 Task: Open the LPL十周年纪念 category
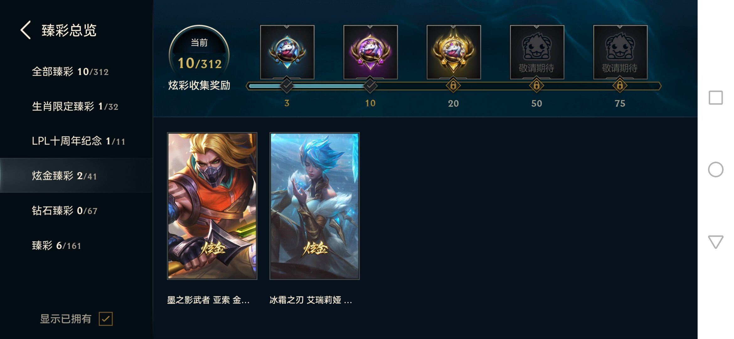click(78, 141)
